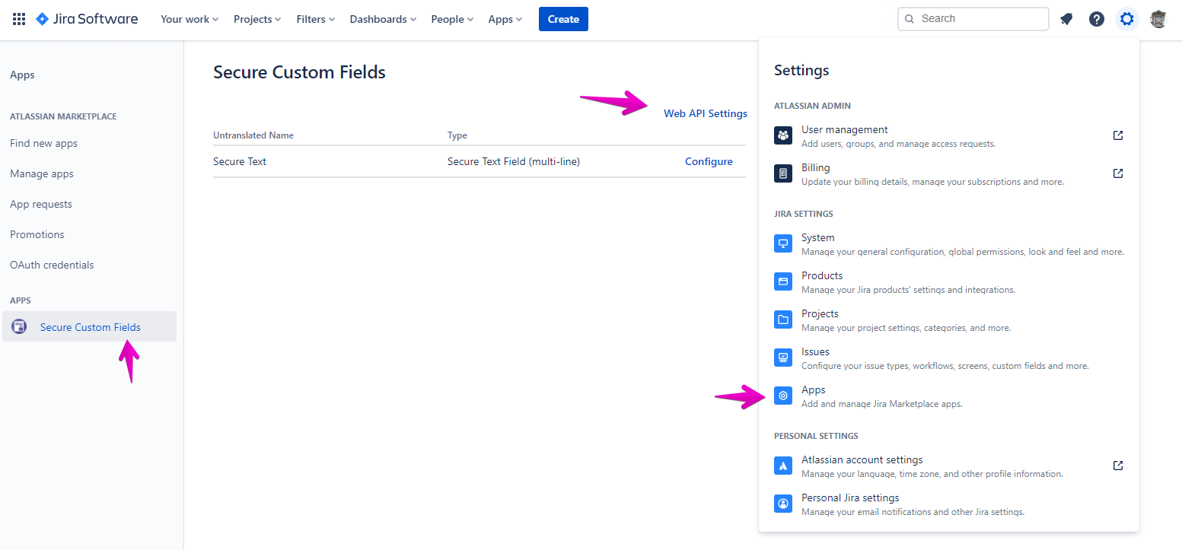Expand the Projects dropdown menu
This screenshot has width=1182, height=550.
point(256,19)
